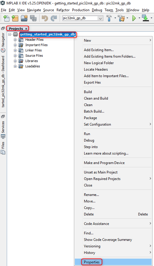Open Build Project dropdown arrow

[115, 18]
